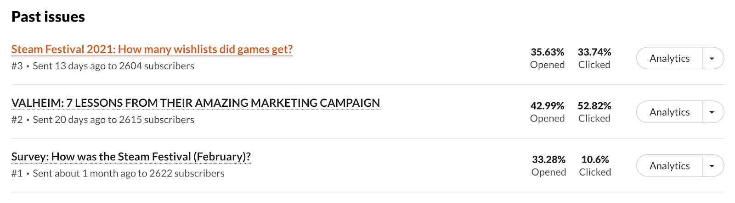Click the 52.82% Clicked statistic
The width and height of the screenshot is (735, 203).
(594, 106)
